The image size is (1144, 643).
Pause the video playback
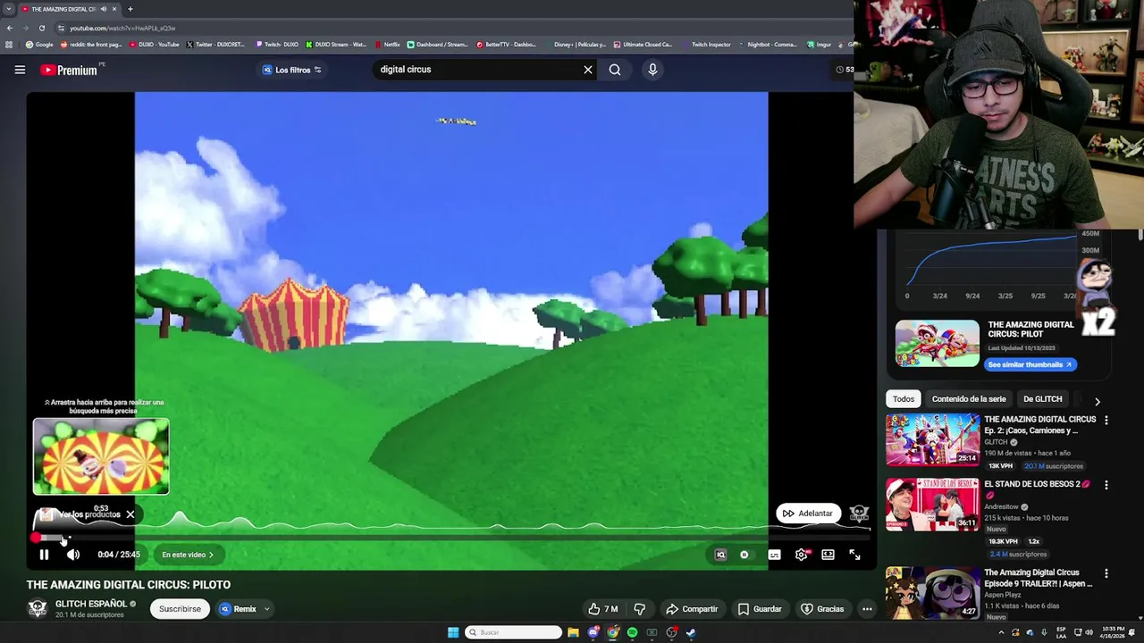[x=44, y=555]
